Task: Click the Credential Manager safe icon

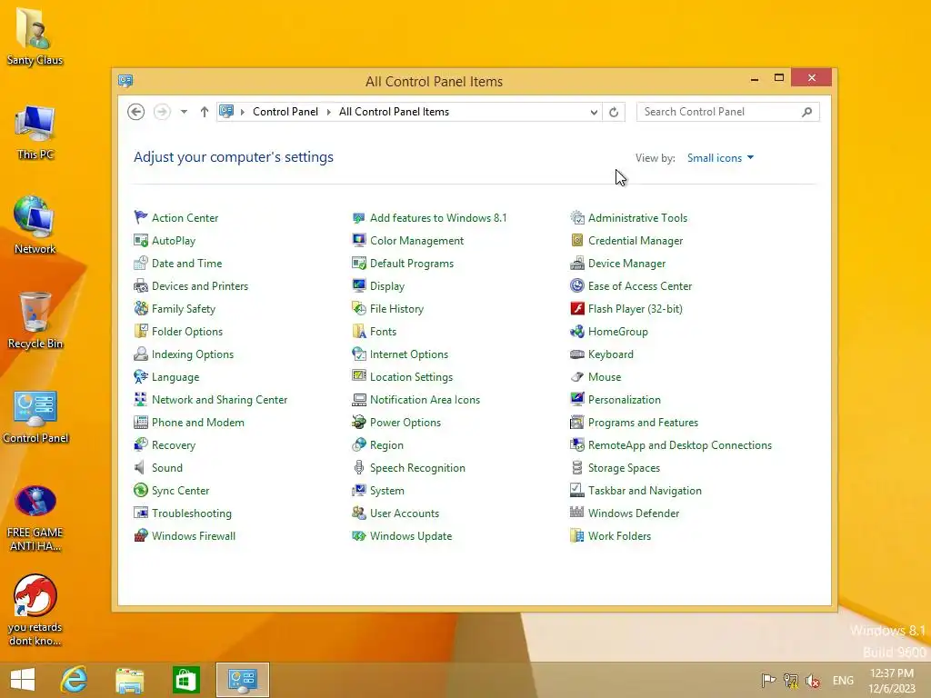Action: tap(577, 240)
